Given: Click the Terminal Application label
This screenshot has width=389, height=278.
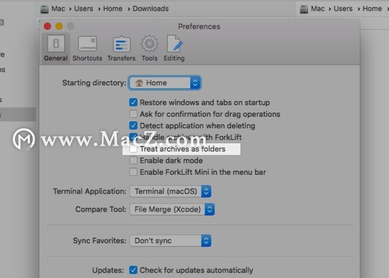Looking at the screenshot, I should [89, 191].
